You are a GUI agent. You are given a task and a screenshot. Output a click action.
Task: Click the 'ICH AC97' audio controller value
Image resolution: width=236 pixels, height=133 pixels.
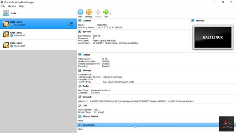[95, 93]
